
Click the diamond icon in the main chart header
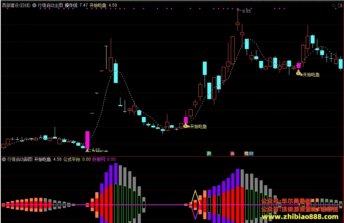click(334, 6)
